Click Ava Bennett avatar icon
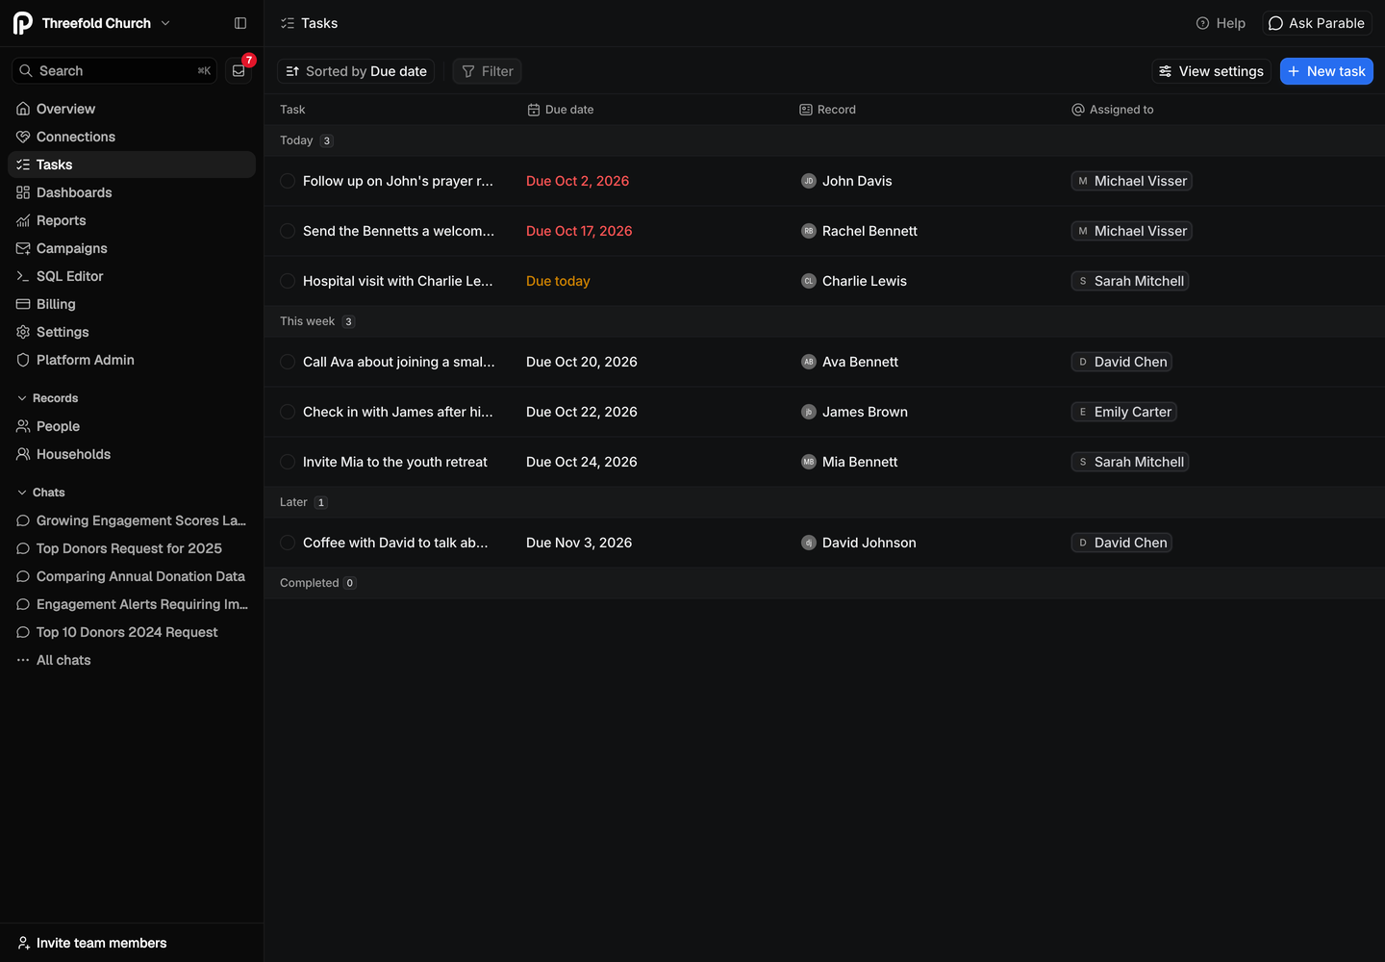The width and height of the screenshot is (1385, 962). pos(809,362)
